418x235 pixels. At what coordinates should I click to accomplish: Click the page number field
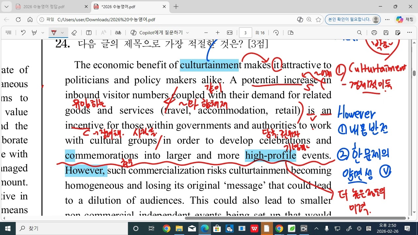246,33
